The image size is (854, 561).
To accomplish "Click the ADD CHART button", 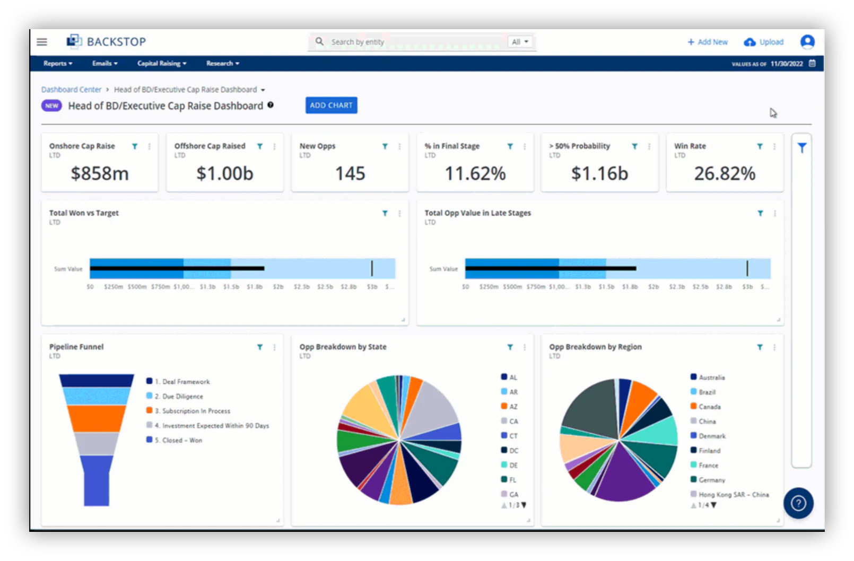I will tap(332, 105).
